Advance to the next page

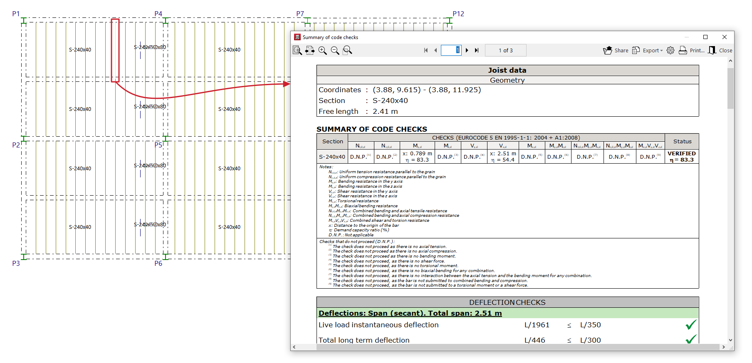point(467,50)
